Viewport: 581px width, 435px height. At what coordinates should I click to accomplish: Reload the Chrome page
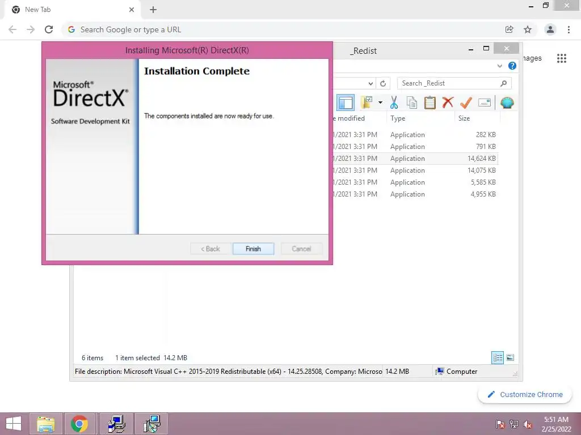tap(49, 29)
